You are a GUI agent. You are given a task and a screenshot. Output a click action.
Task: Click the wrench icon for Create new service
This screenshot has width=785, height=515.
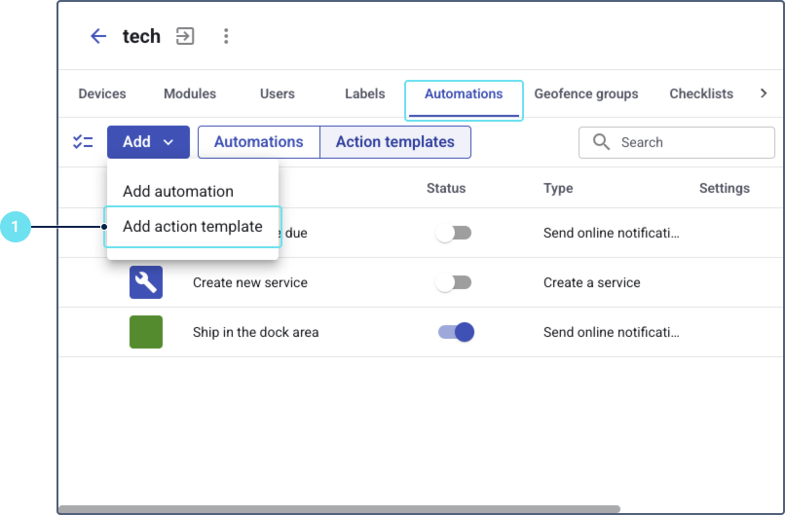tap(146, 282)
